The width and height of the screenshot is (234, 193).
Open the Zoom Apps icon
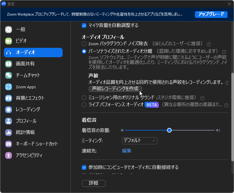coord(9,87)
